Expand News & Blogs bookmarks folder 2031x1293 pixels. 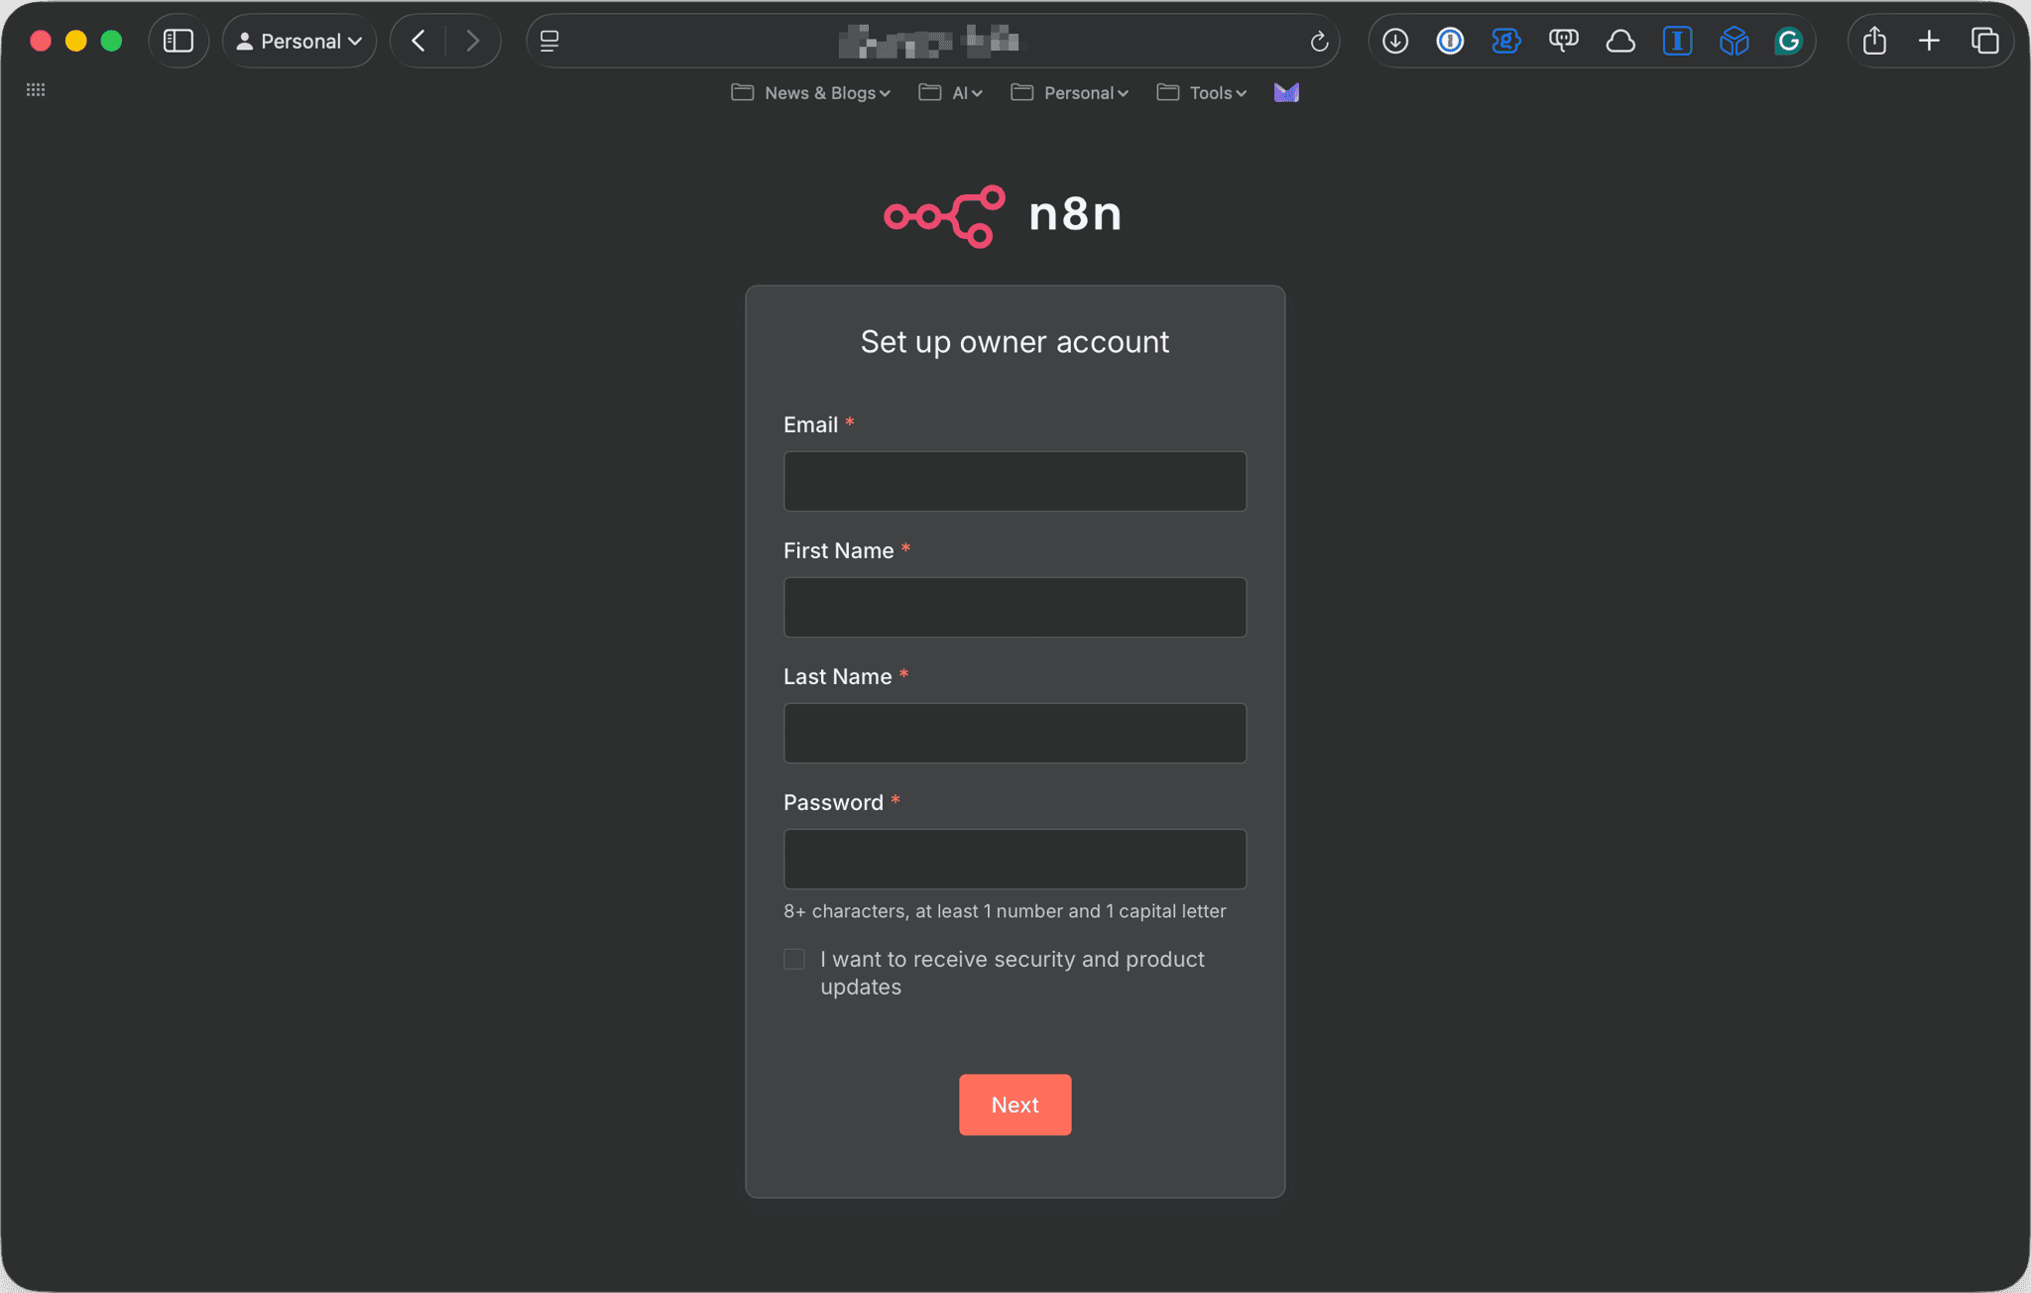[811, 92]
